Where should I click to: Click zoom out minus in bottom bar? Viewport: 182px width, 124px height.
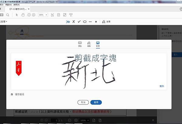click(70, 120)
